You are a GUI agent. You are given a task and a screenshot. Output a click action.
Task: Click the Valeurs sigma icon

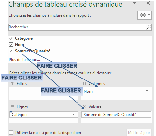[85, 107]
